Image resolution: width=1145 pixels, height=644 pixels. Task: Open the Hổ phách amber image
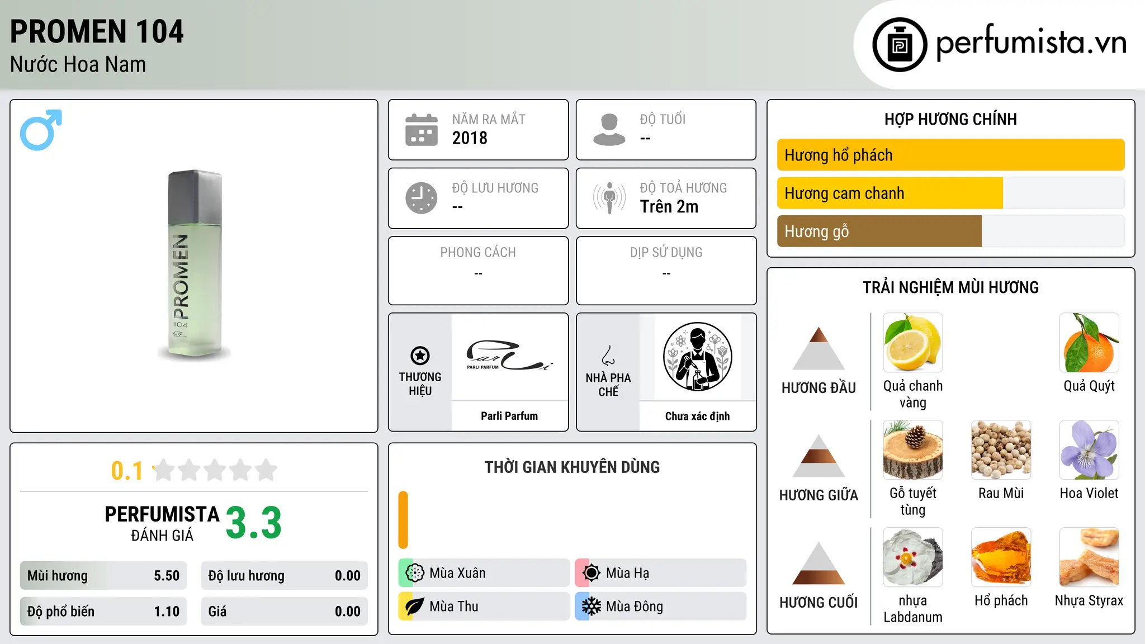[1001, 557]
